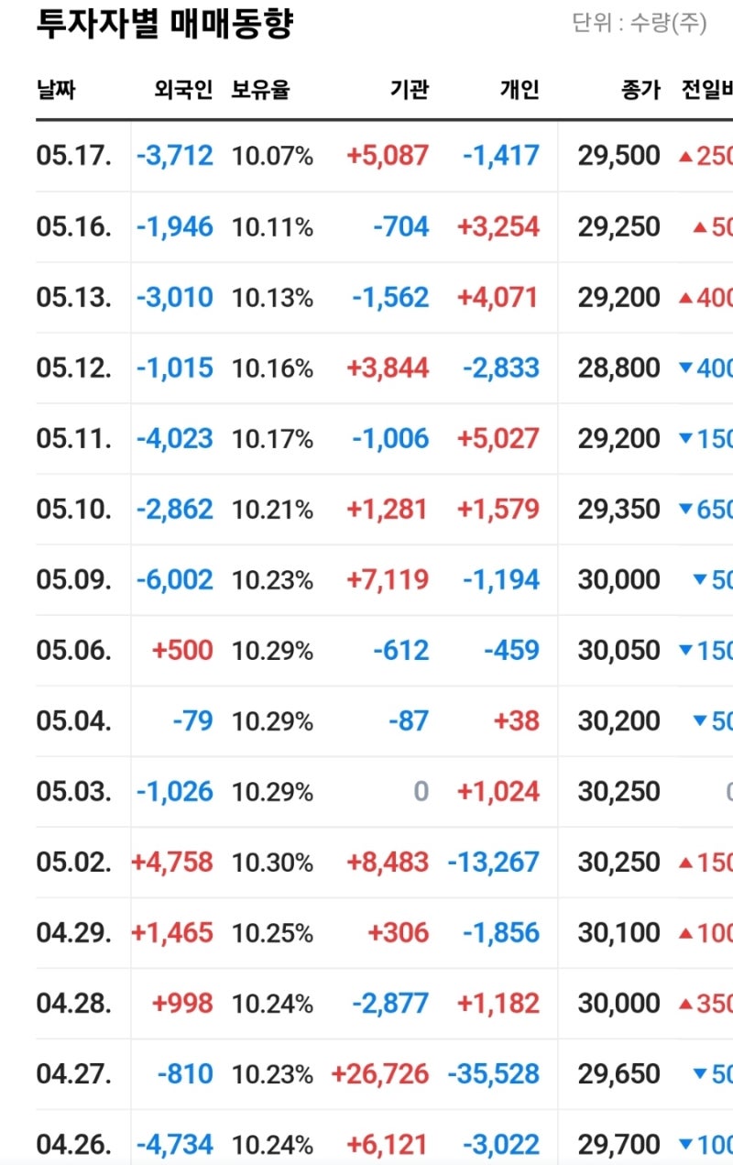Click the +26,726 기관 value on 04.27
This screenshot has width=733, height=1165.
coord(380,1074)
